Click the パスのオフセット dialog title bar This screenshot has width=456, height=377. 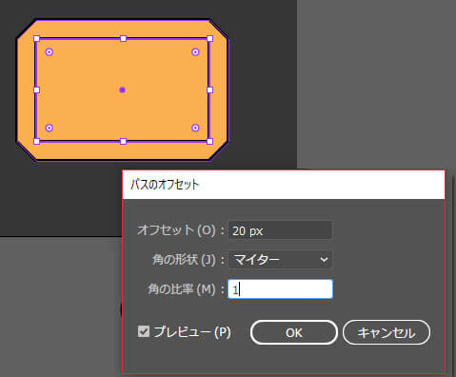284,185
